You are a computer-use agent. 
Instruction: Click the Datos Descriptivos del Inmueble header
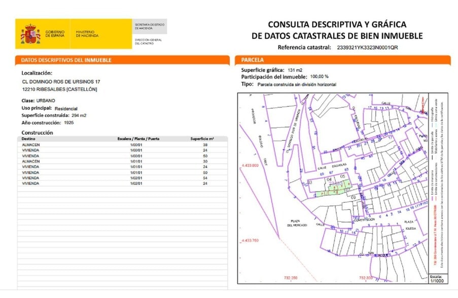[x=66, y=60]
